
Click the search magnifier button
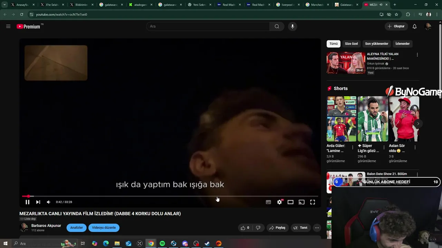(277, 26)
